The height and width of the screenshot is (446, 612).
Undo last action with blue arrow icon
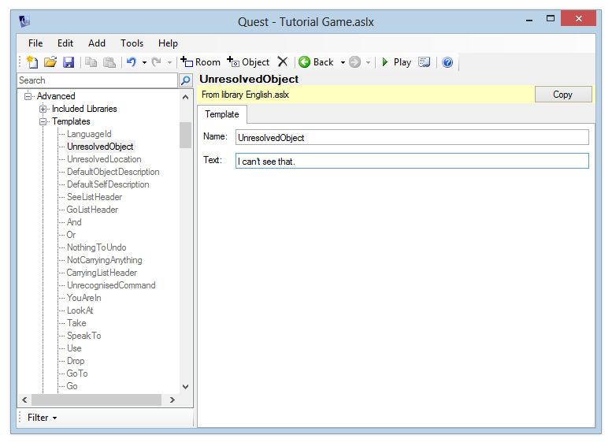pyautogui.click(x=132, y=62)
